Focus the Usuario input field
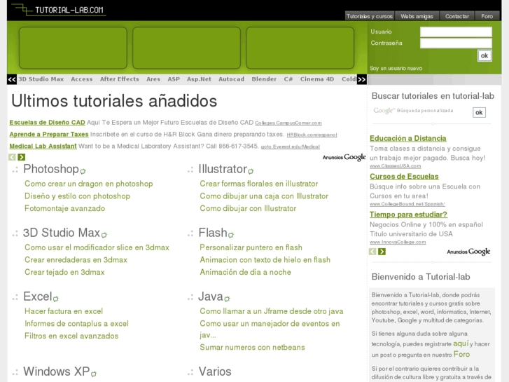 tap(456, 32)
